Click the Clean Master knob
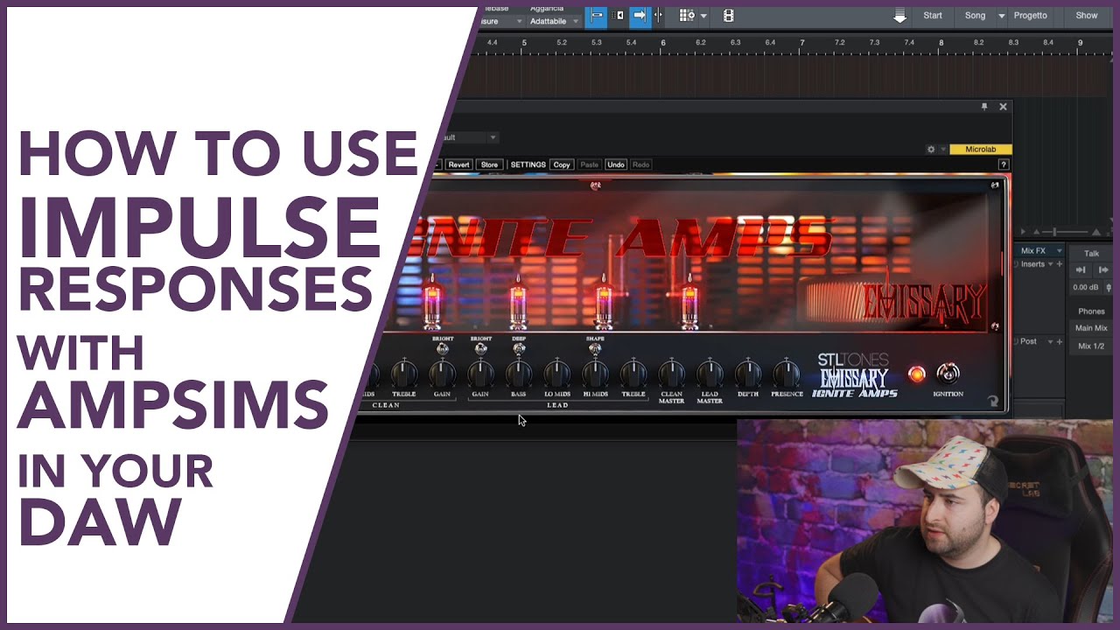The image size is (1120, 630). tap(672, 374)
